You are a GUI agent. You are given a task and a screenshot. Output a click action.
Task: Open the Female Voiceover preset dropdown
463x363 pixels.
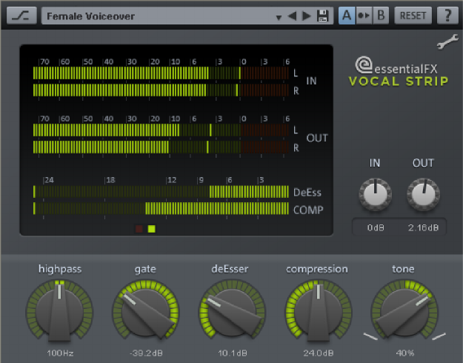(187, 16)
